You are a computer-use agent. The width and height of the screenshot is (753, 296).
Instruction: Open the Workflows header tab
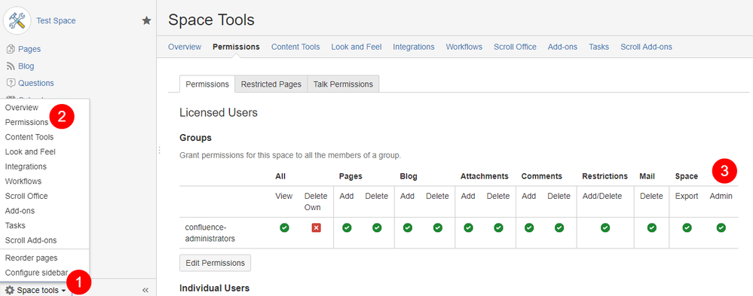point(464,47)
